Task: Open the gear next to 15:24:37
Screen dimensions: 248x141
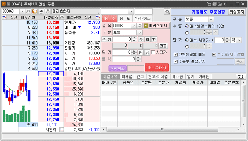Action: tap(62, 17)
